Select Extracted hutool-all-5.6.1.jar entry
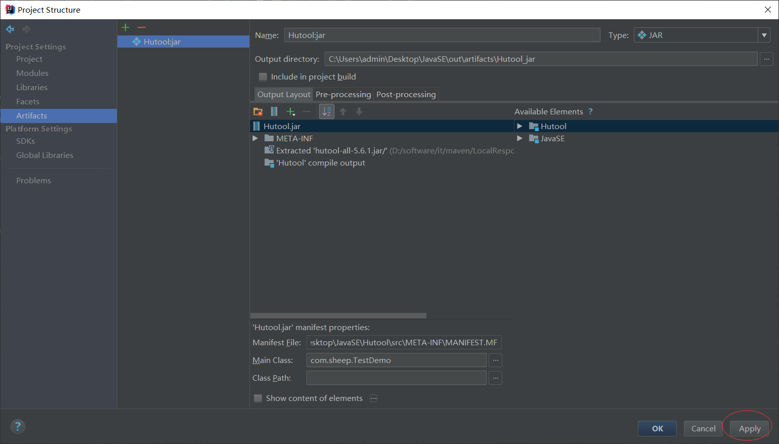 coord(331,150)
